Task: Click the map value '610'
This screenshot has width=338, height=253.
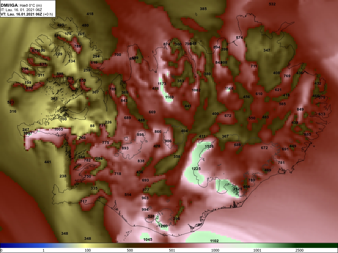Action: 259,94
